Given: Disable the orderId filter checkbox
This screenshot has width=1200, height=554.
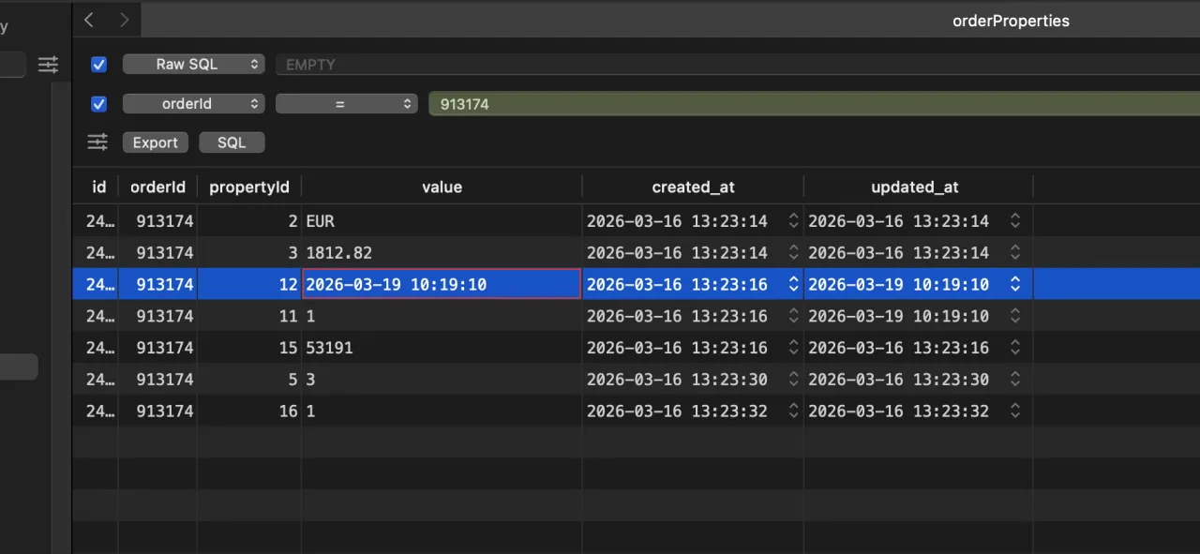Looking at the screenshot, I should pos(98,104).
